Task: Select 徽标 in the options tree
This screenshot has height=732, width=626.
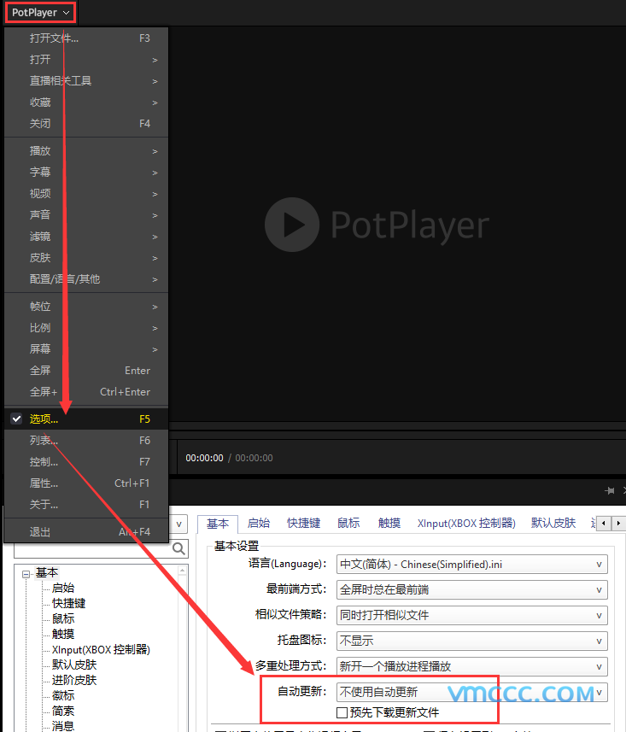Action: point(63,695)
